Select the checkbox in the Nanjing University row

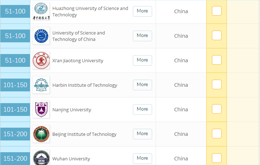[217, 109]
